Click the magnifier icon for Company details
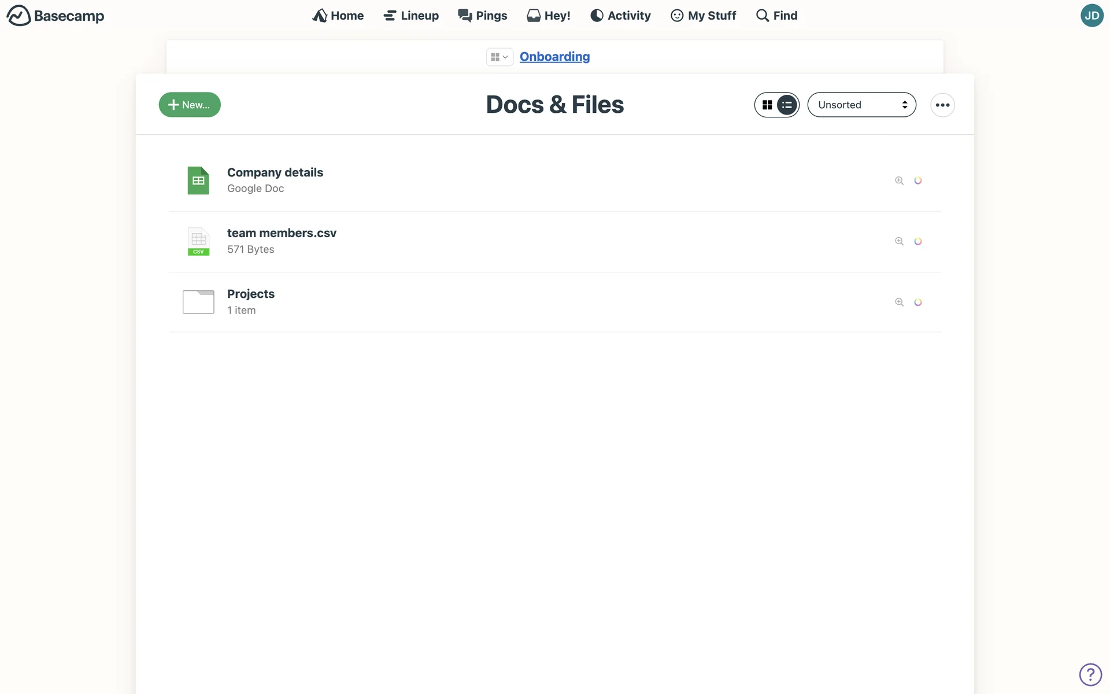1110x694 pixels. tap(899, 180)
